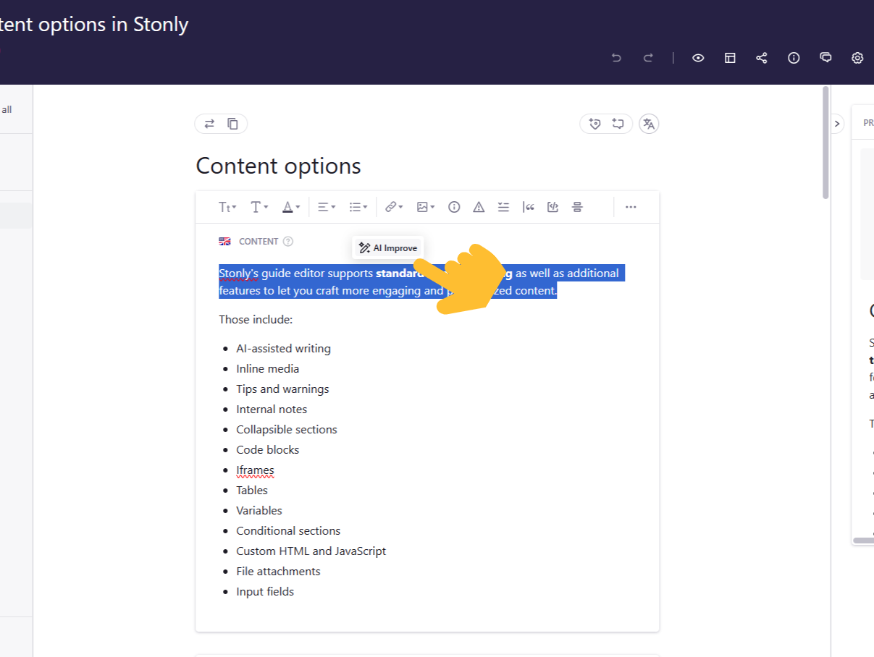Insert a blockquote
874x657 pixels.
coord(528,207)
